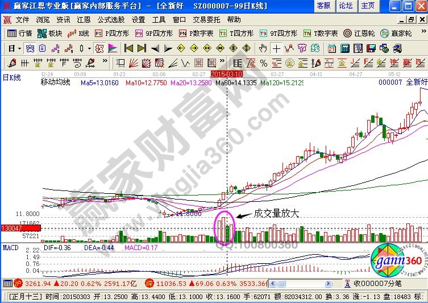Open the 江恩轮 Gann wheel tool

pos(359,34)
